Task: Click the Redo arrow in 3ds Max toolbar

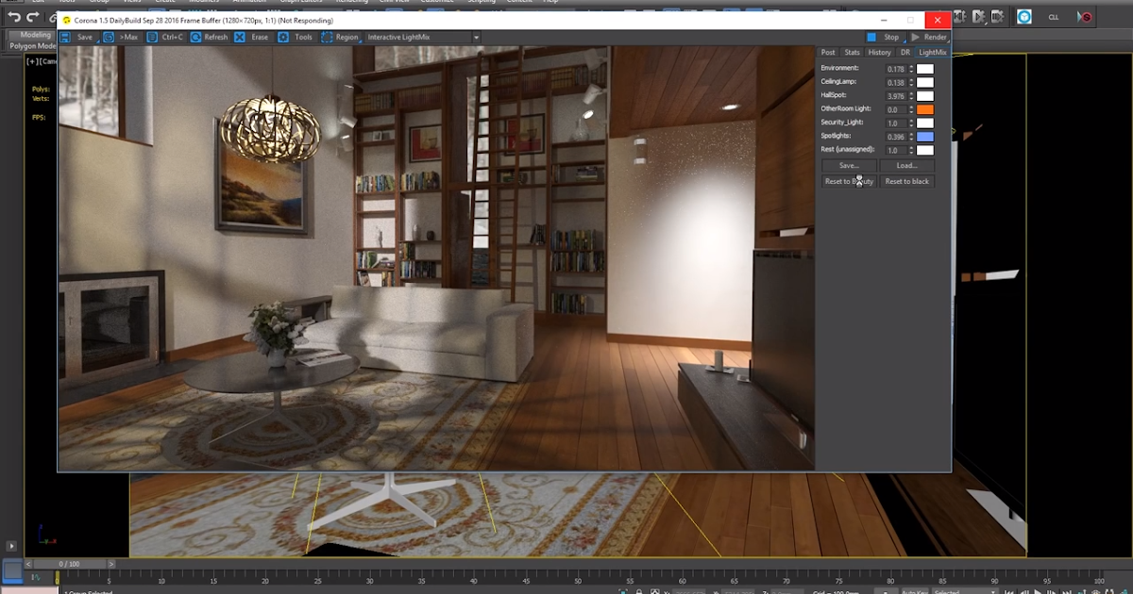Action: (x=33, y=17)
